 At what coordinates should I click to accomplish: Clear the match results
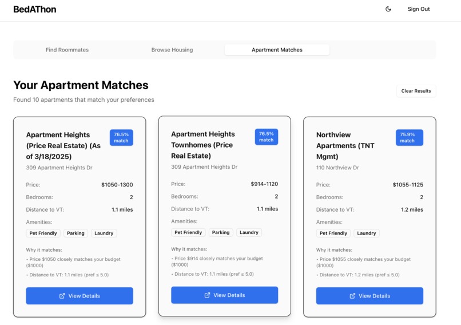416,91
